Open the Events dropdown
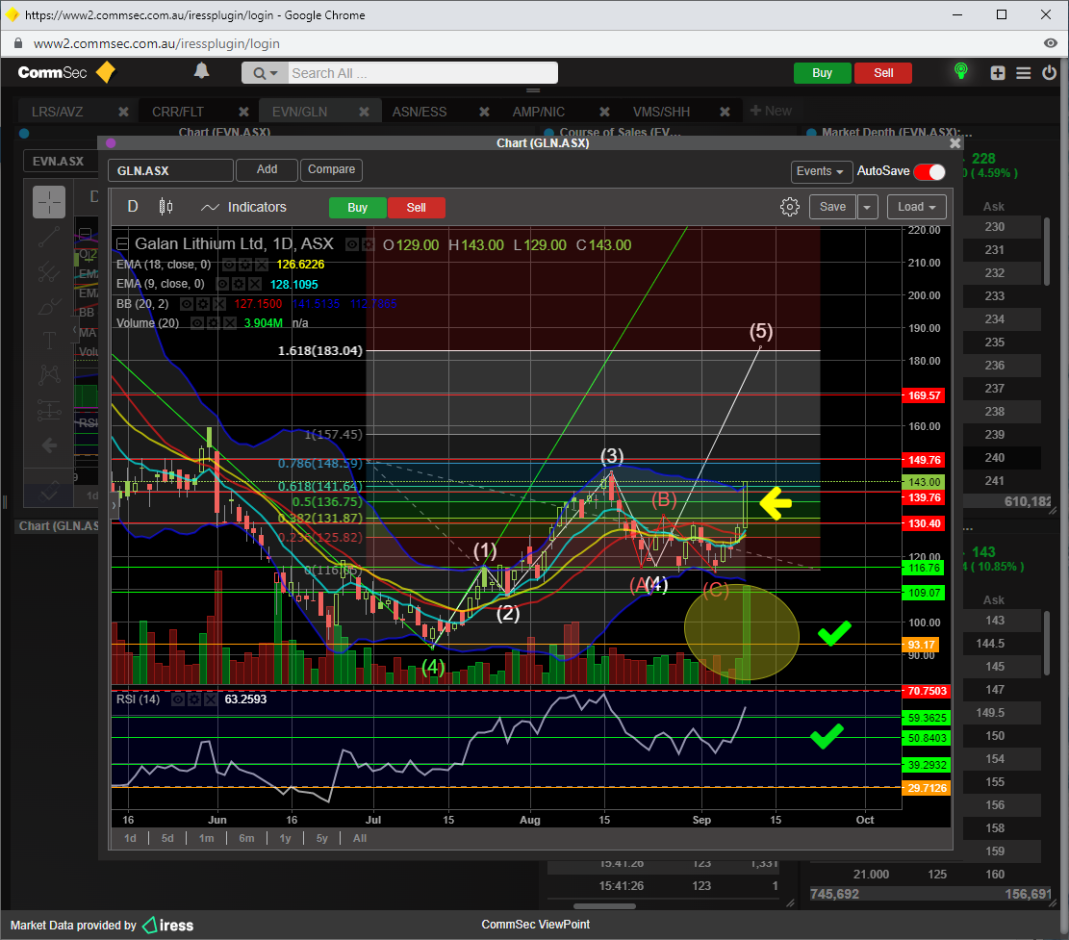Image resolution: width=1069 pixels, height=940 pixels. [821, 171]
